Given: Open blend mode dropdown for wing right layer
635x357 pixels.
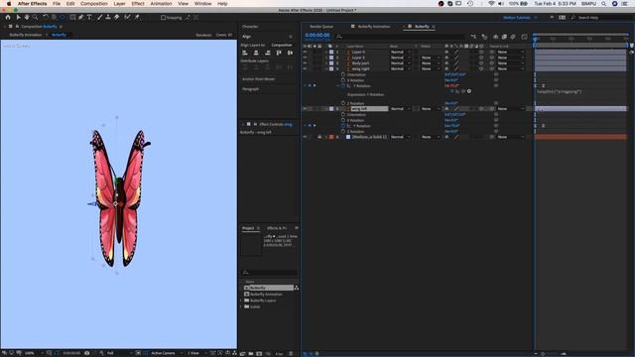Looking at the screenshot, I should pos(401,68).
